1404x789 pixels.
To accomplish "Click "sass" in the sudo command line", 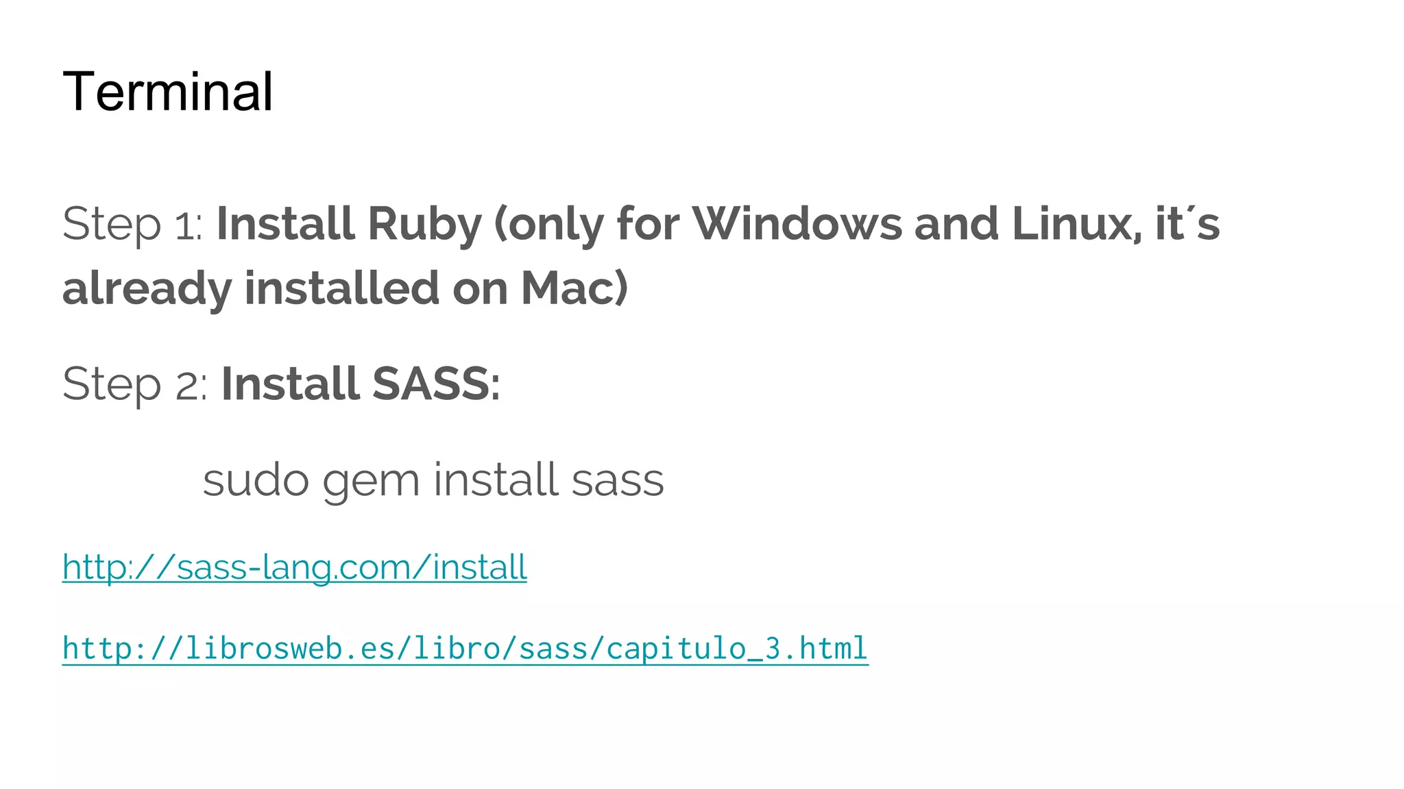I will coord(618,480).
